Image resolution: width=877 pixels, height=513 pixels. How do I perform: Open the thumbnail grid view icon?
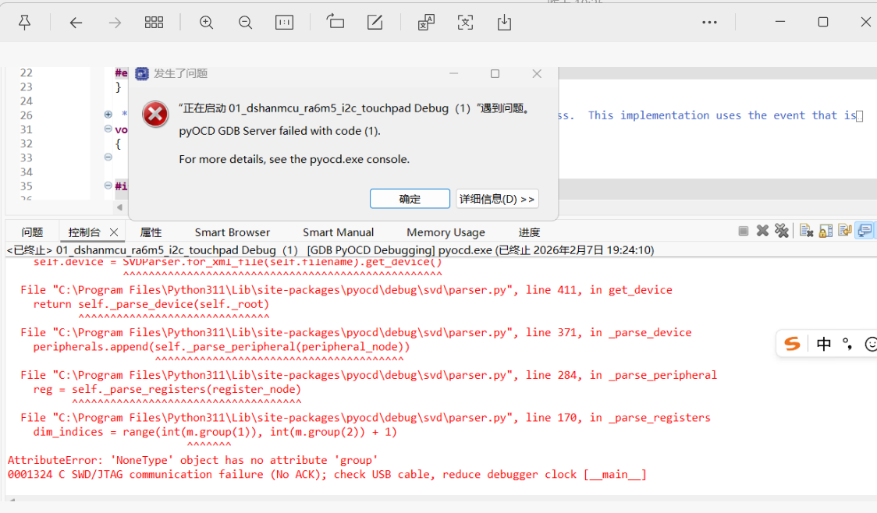[x=154, y=23]
